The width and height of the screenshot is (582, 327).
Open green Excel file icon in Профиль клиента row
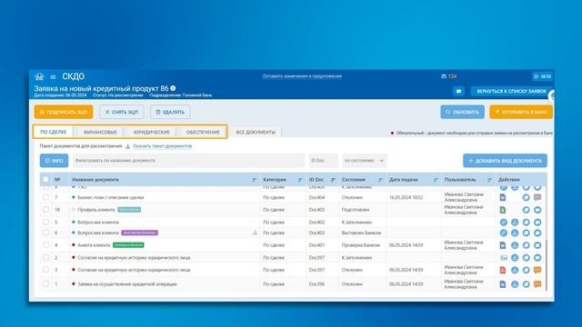[503, 210]
